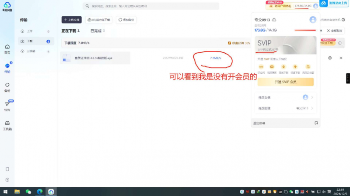Select the 云收藏 item in transfer panel
Image resolution: width=350 pixels, height=196 pixels.
[31, 51]
